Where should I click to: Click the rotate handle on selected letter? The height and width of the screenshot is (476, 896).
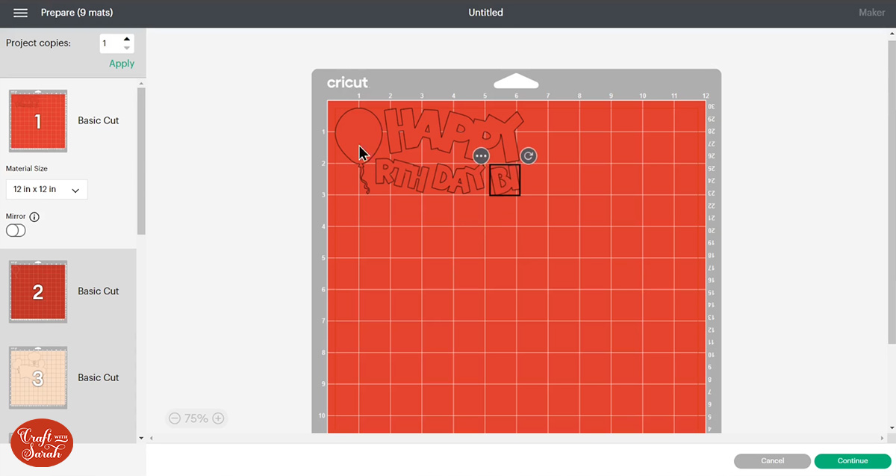(529, 155)
